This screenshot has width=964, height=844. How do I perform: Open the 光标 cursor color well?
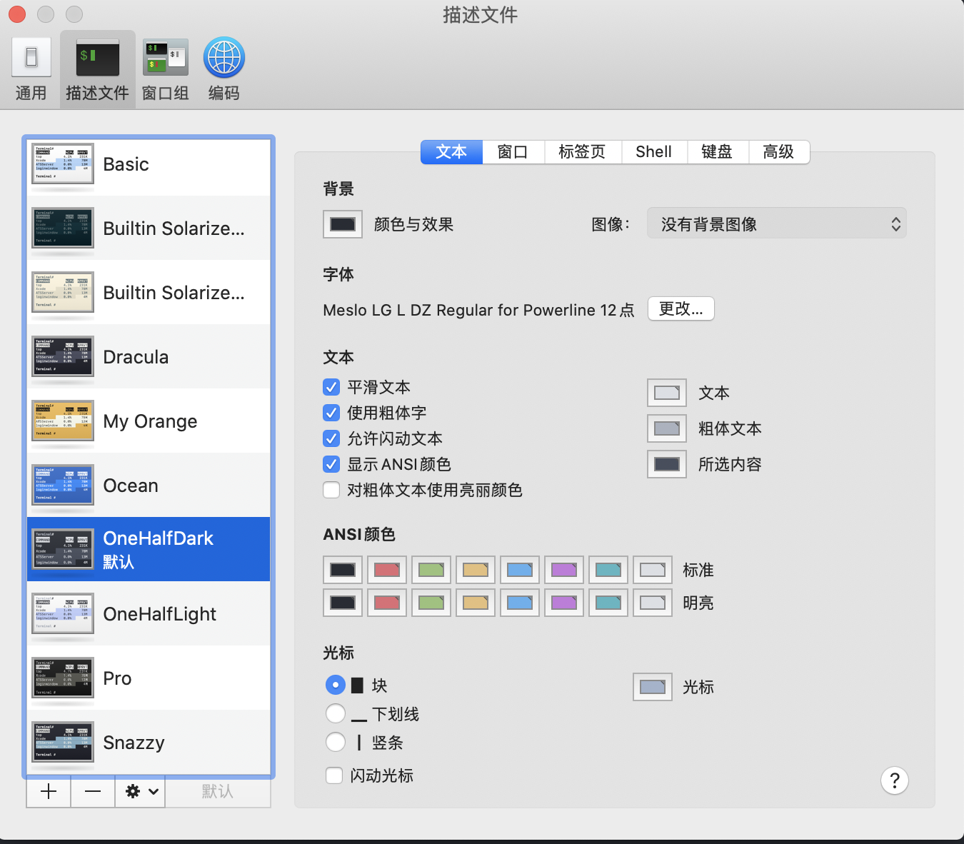click(x=653, y=687)
